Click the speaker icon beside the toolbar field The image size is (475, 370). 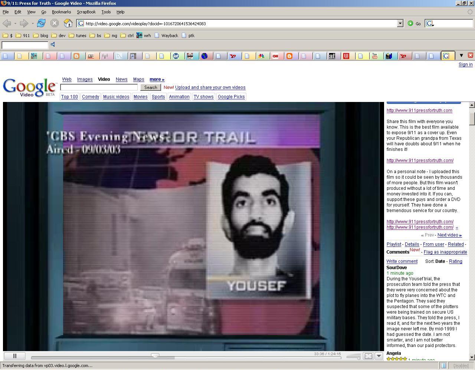pyautogui.click(x=53, y=44)
